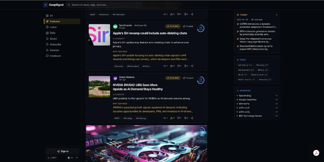The height and width of the screenshot is (162, 324).
Task: Toggle the LIGHT theme switch
Action: (52, 158)
